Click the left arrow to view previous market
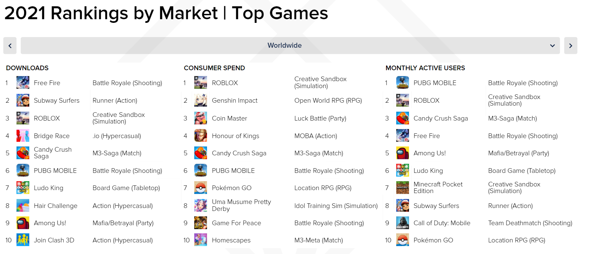The width and height of the screenshot is (591, 254). click(10, 45)
